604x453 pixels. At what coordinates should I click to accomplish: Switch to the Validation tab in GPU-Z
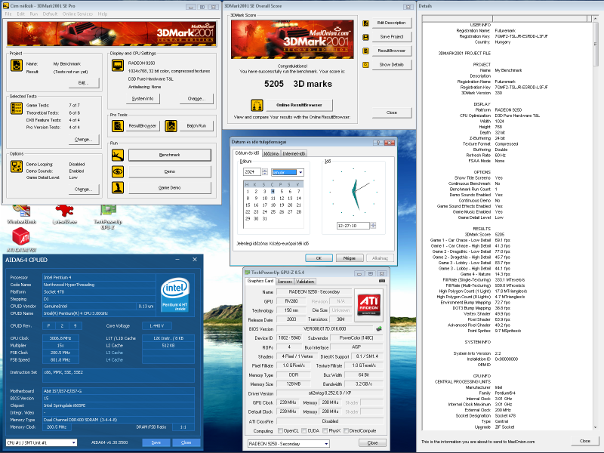tap(305, 282)
